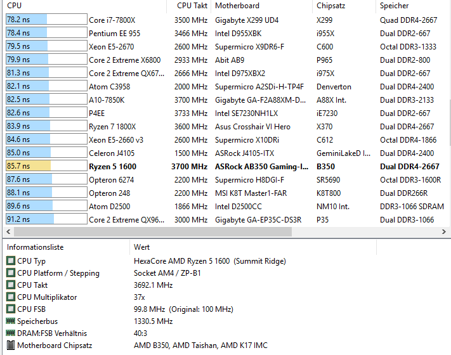Click the Motherboard Chipsatz icon
Screen dimensions: 451x355
tap(11, 345)
